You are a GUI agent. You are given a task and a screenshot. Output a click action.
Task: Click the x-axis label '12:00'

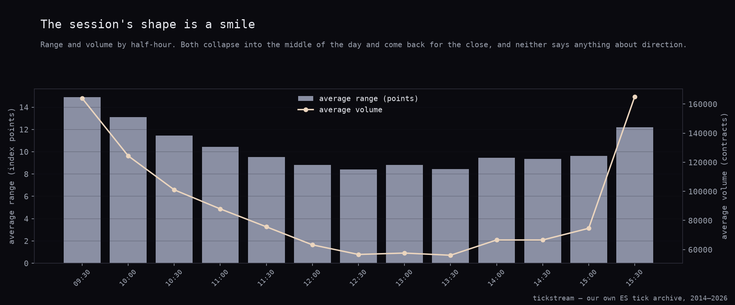click(312, 278)
